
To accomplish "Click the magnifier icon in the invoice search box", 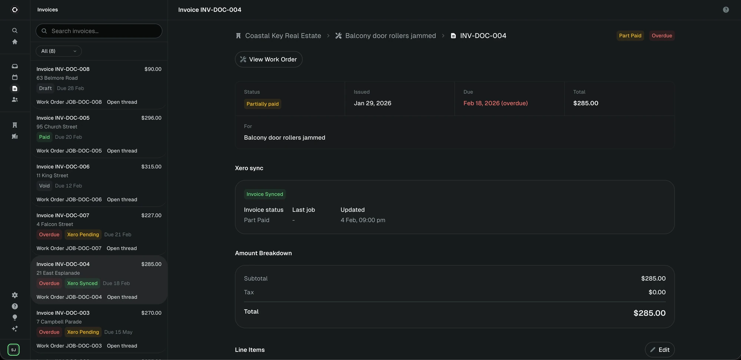I will pos(44,31).
